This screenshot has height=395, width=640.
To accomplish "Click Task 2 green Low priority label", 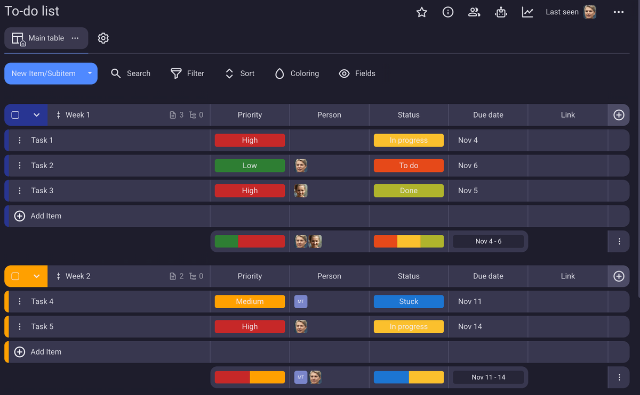I will [250, 166].
